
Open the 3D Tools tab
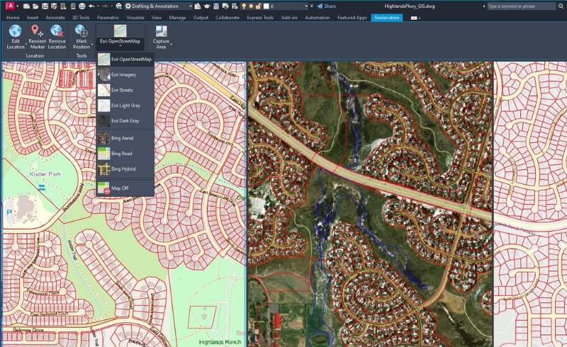click(x=81, y=17)
